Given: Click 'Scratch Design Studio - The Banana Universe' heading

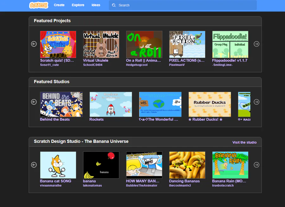Looking at the screenshot, I should coord(81,141).
